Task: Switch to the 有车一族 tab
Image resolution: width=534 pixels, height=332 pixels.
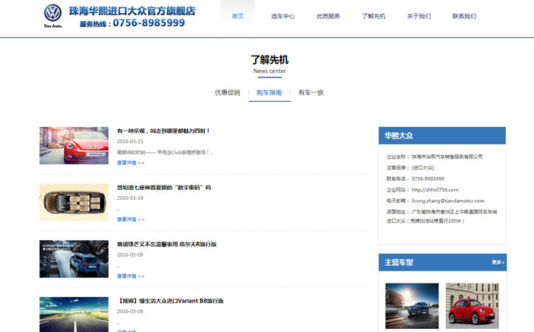Action: [311, 92]
